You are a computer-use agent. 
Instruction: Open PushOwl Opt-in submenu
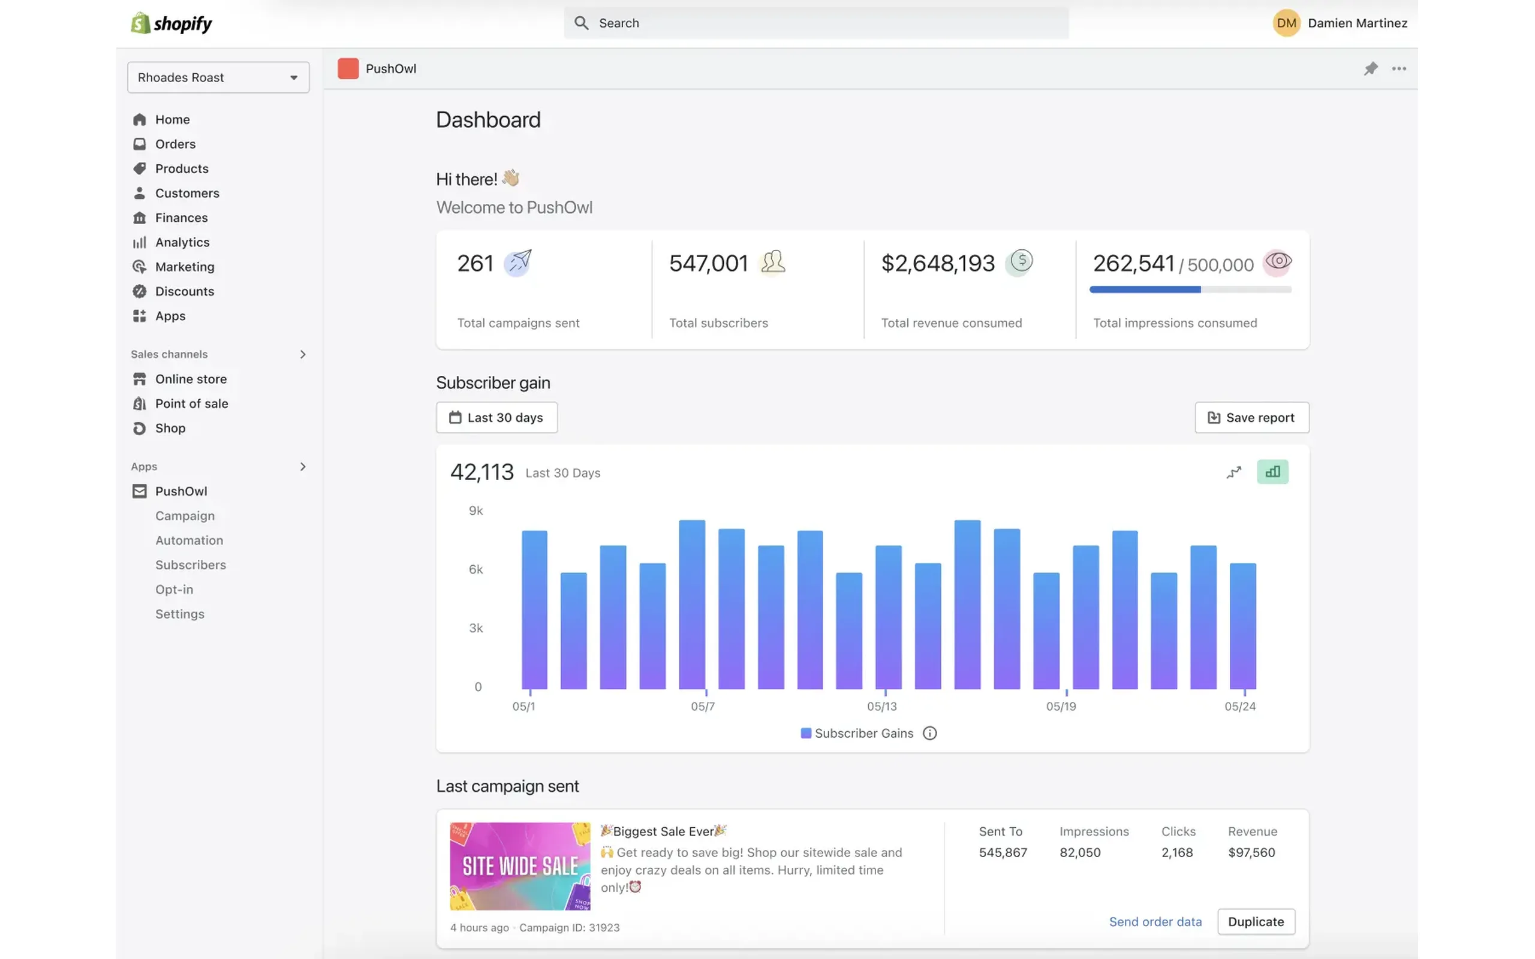pos(174,590)
